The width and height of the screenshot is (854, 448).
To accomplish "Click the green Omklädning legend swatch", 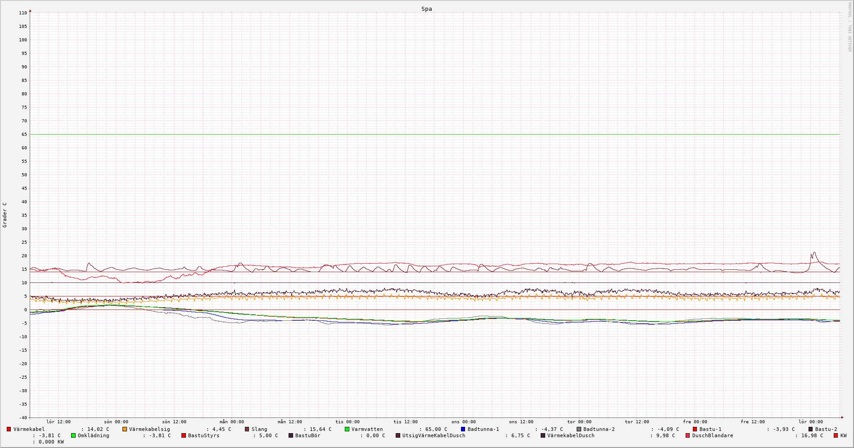I will (73, 435).
